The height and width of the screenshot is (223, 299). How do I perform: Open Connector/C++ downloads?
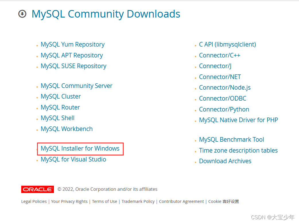pos(220,55)
